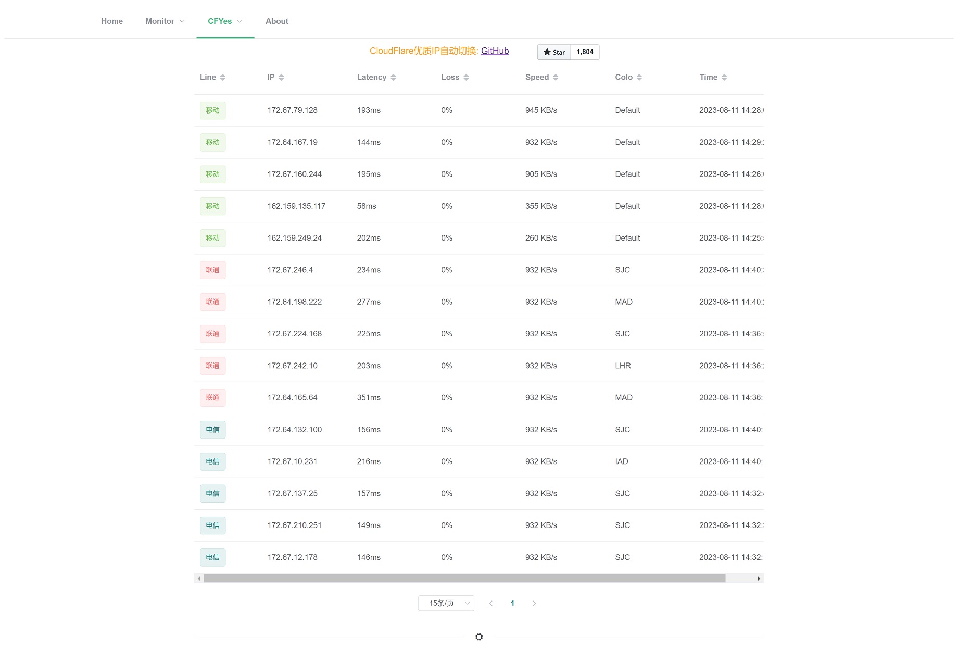Click the 260 KB/s speed value
The image size is (958, 651).
tap(541, 238)
